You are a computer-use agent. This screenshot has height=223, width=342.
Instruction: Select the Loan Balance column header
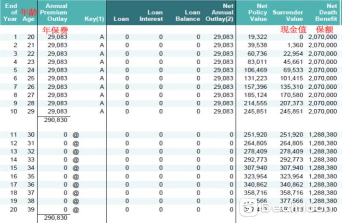(x=188, y=16)
